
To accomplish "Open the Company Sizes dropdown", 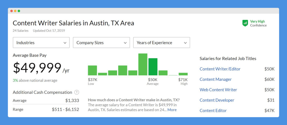I will coord(101,43).
